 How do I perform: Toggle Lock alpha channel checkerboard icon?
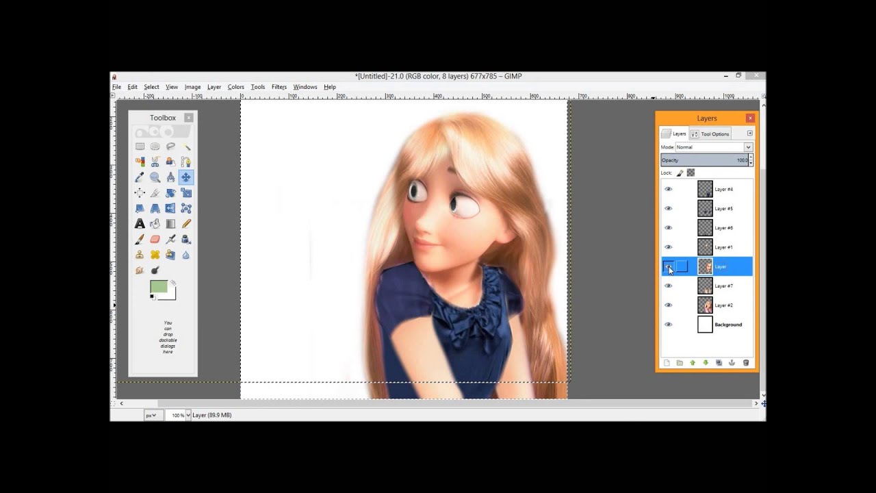pos(691,173)
